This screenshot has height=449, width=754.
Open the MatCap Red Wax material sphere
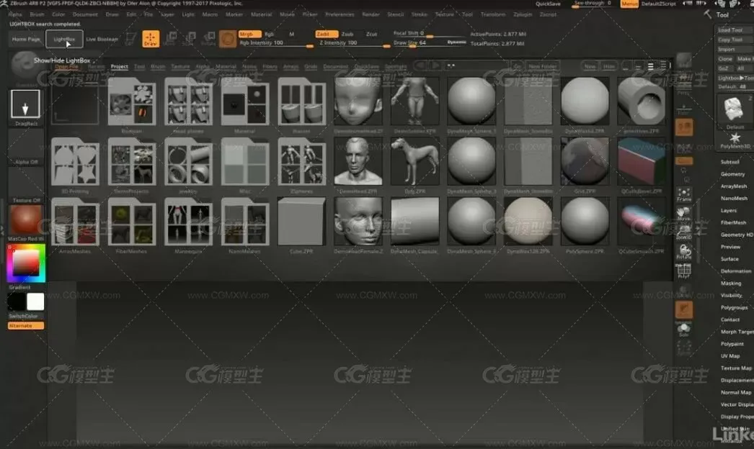point(25,220)
